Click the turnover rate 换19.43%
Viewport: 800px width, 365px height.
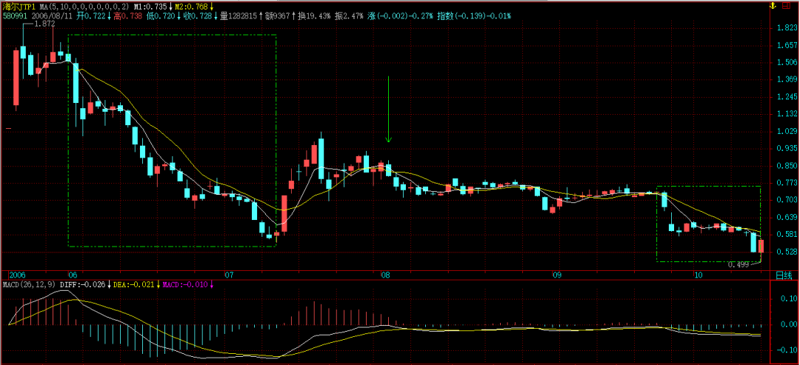click(x=314, y=16)
